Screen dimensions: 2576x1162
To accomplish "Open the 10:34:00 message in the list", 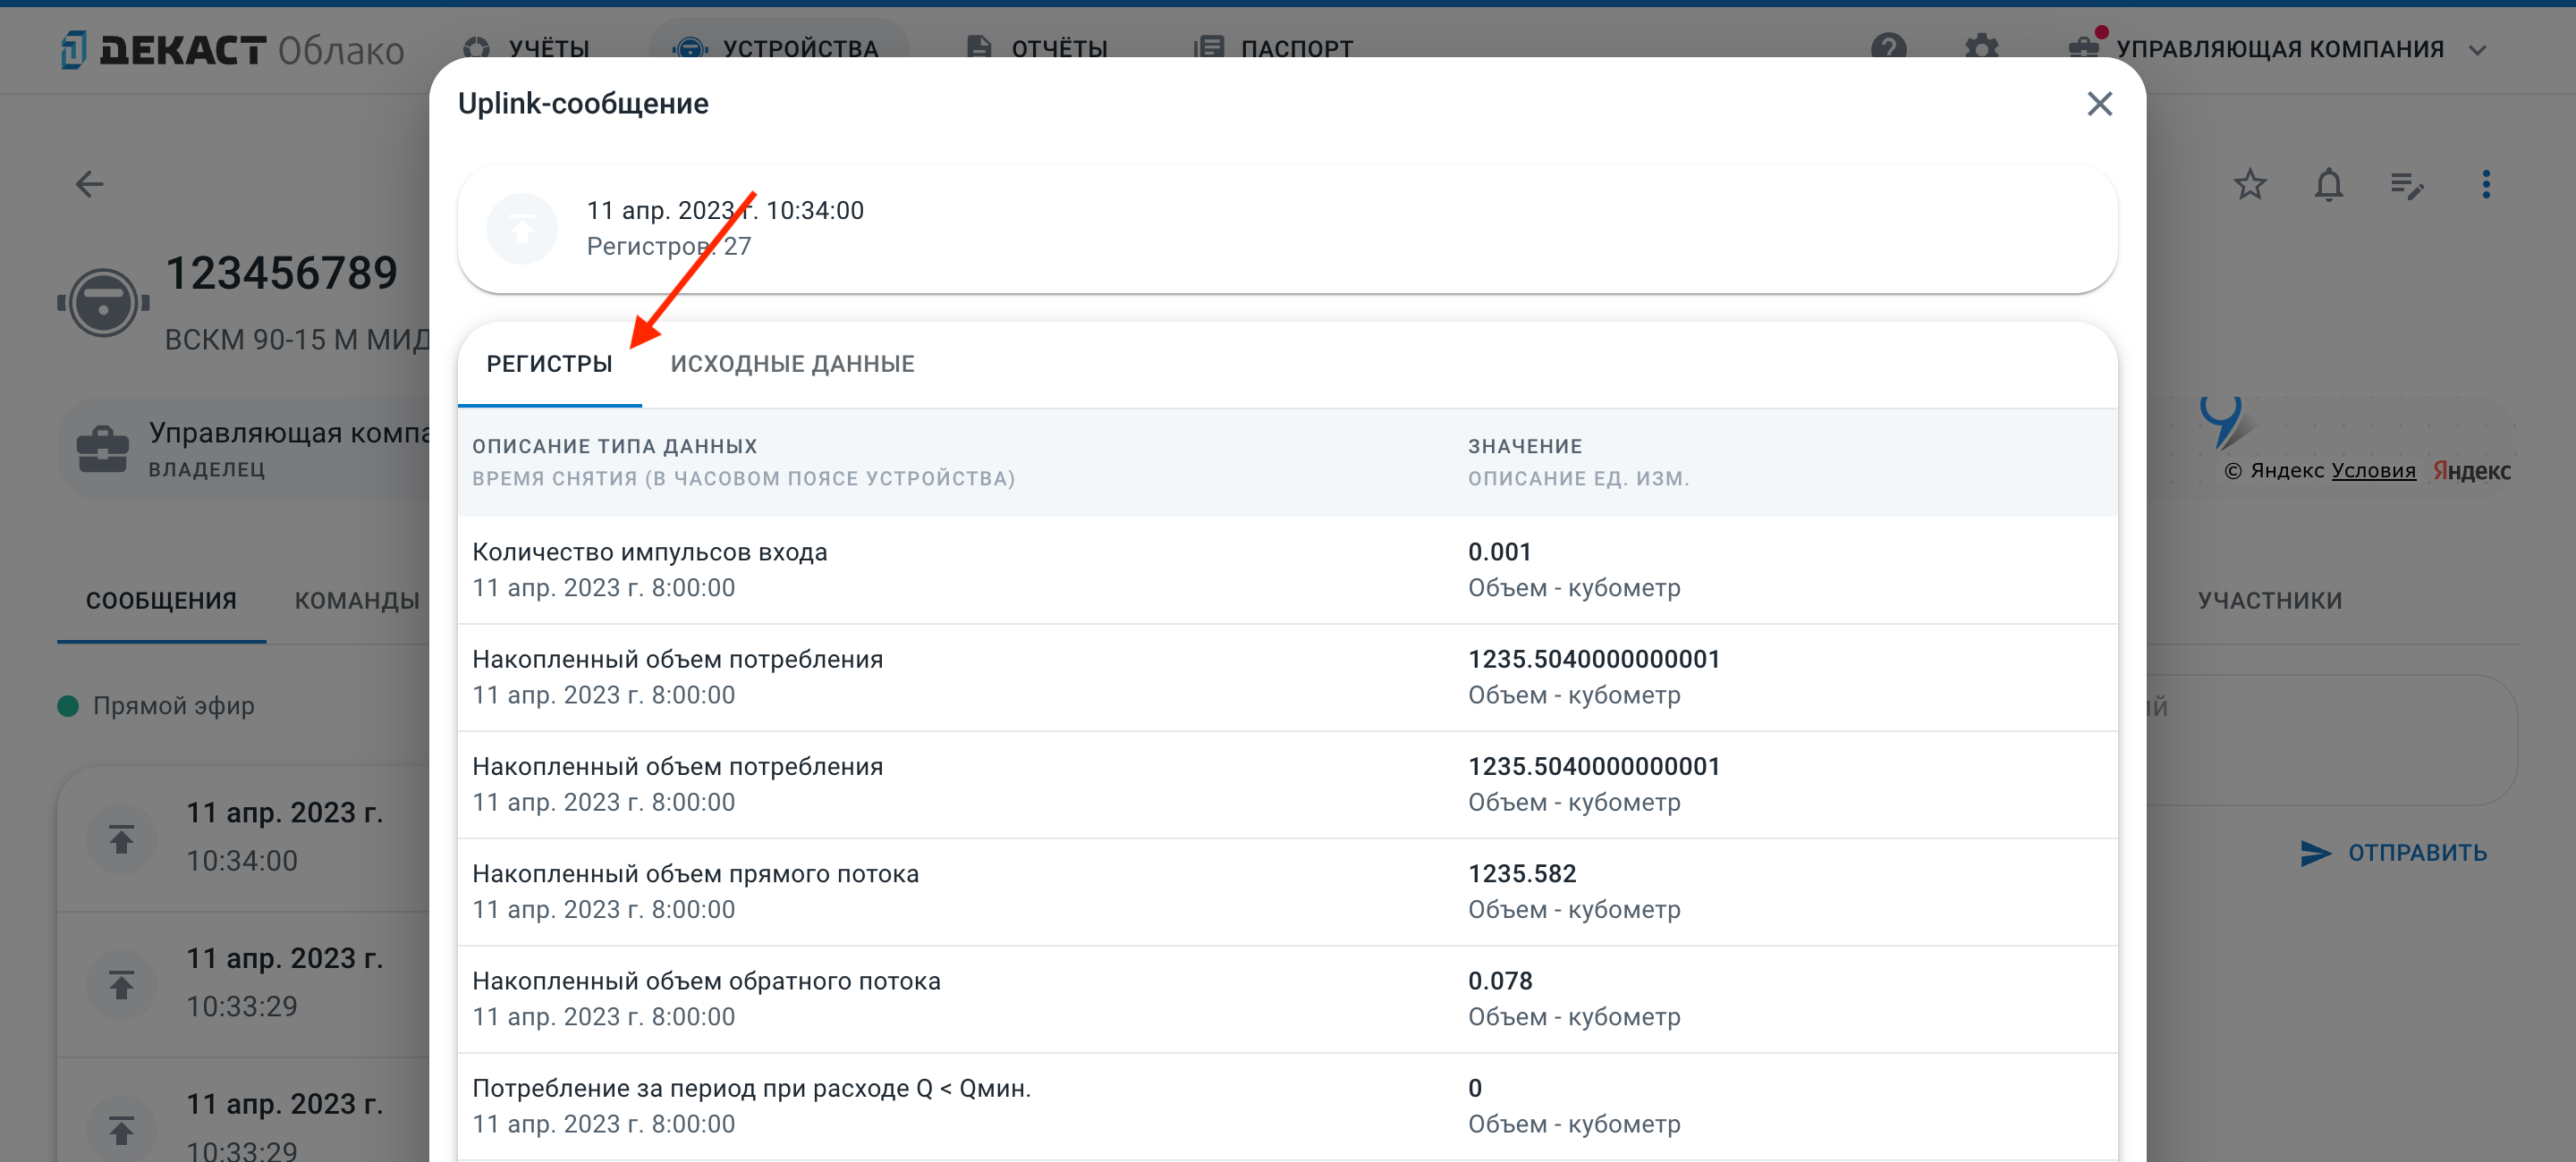I will tap(244, 838).
